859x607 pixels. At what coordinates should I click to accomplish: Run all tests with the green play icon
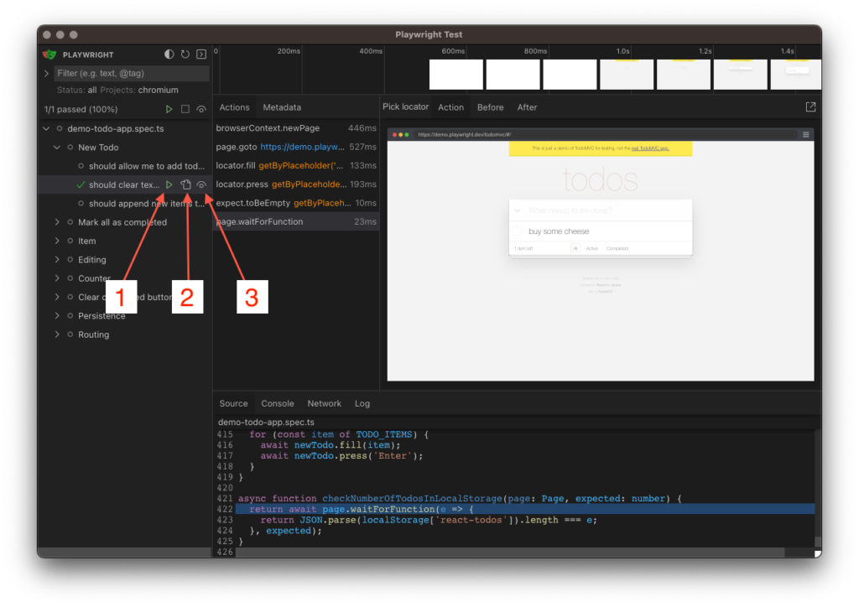[169, 108]
